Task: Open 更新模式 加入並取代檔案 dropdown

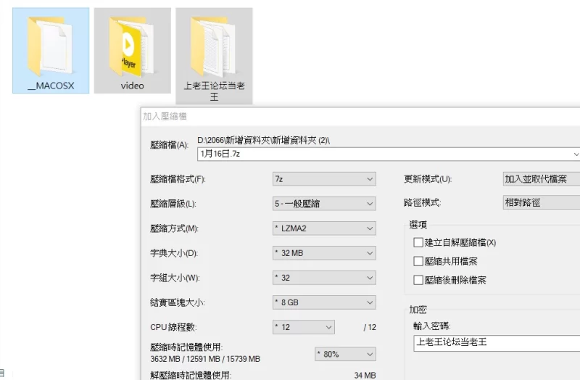Action: point(541,179)
